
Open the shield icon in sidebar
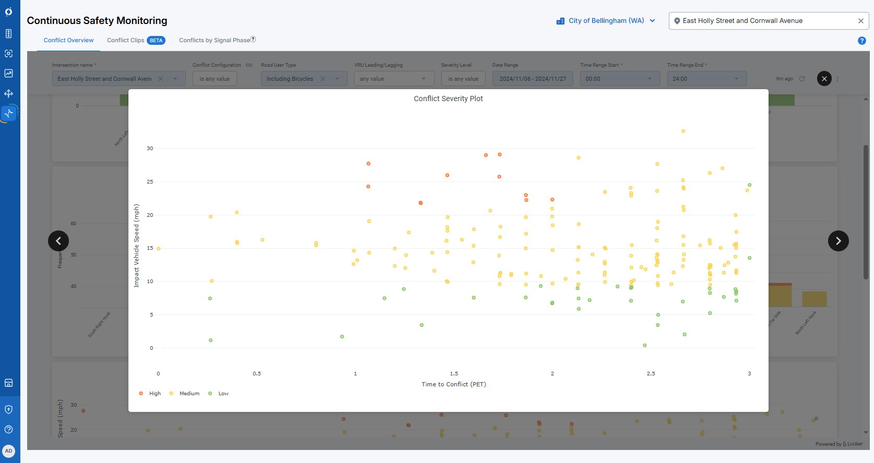[x=8, y=409]
